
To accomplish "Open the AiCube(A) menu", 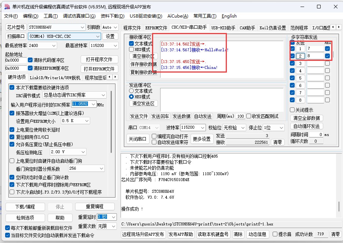I will pyautogui.click(x=178, y=16).
